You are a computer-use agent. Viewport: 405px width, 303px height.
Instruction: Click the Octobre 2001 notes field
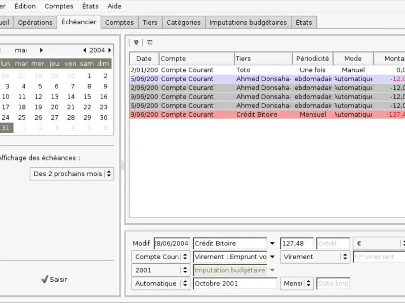[x=235, y=283]
